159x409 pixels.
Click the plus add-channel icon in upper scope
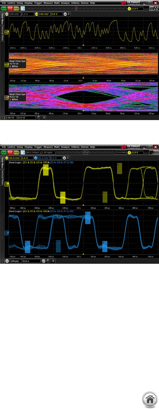65,14
